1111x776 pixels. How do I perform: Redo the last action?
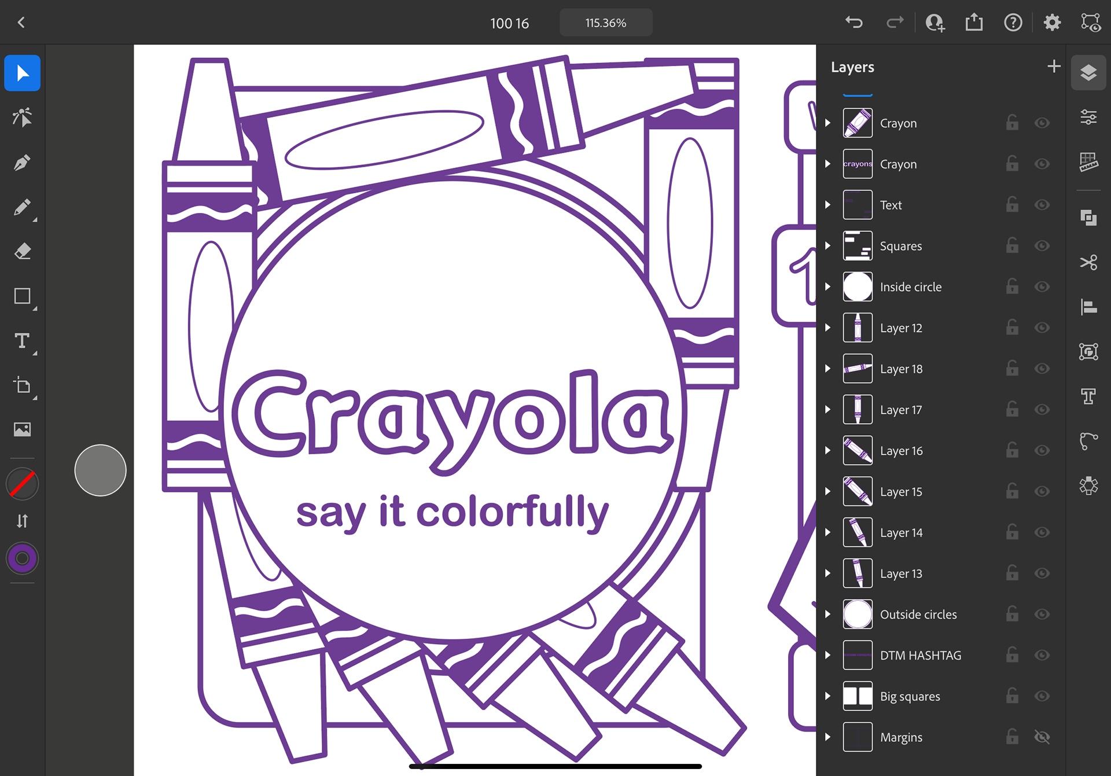(895, 23)
